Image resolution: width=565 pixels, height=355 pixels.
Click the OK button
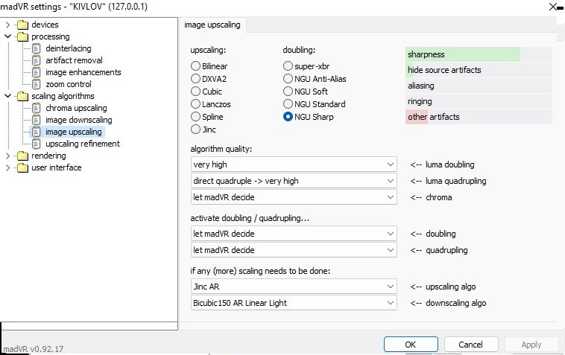tap(411, 345)
